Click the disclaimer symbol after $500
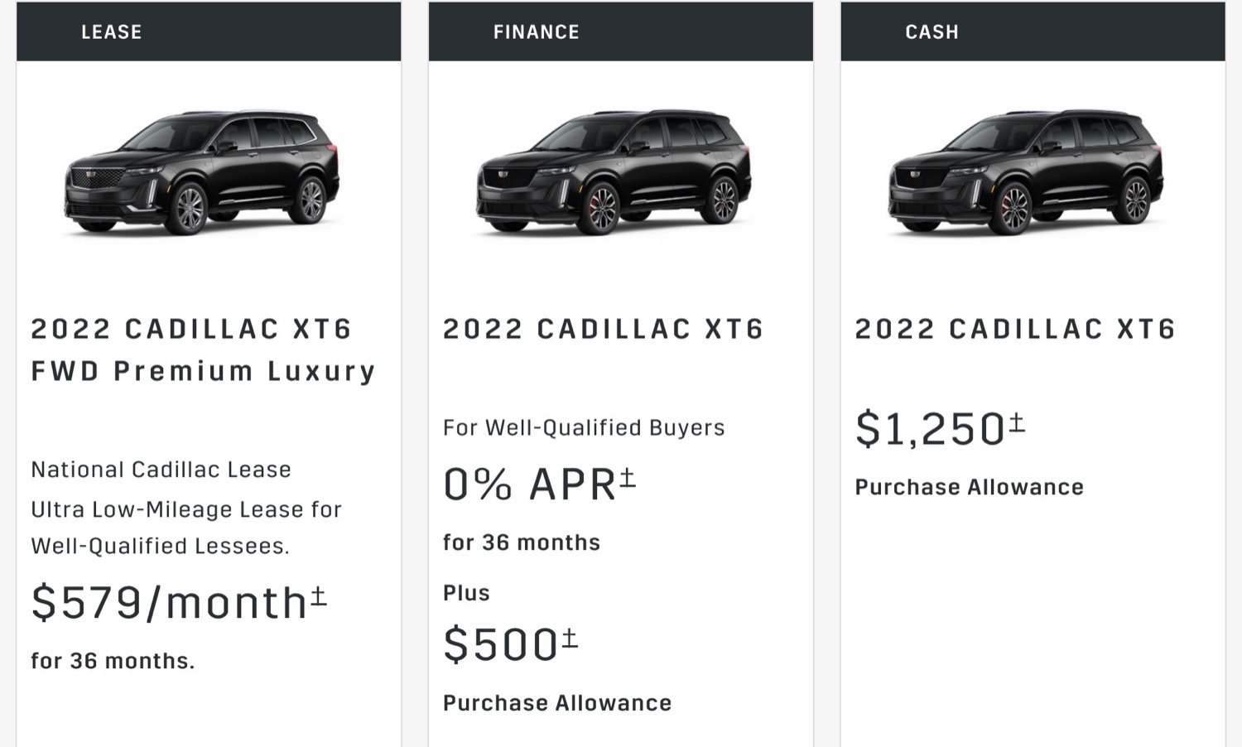1242x747 pixels. 570,639
